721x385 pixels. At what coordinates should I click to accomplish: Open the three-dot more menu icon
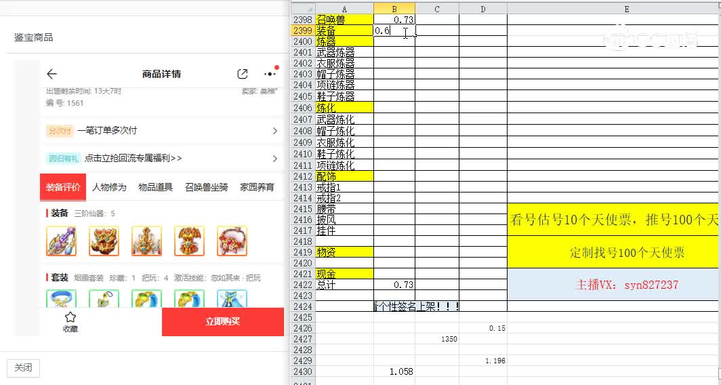point(270,74)
